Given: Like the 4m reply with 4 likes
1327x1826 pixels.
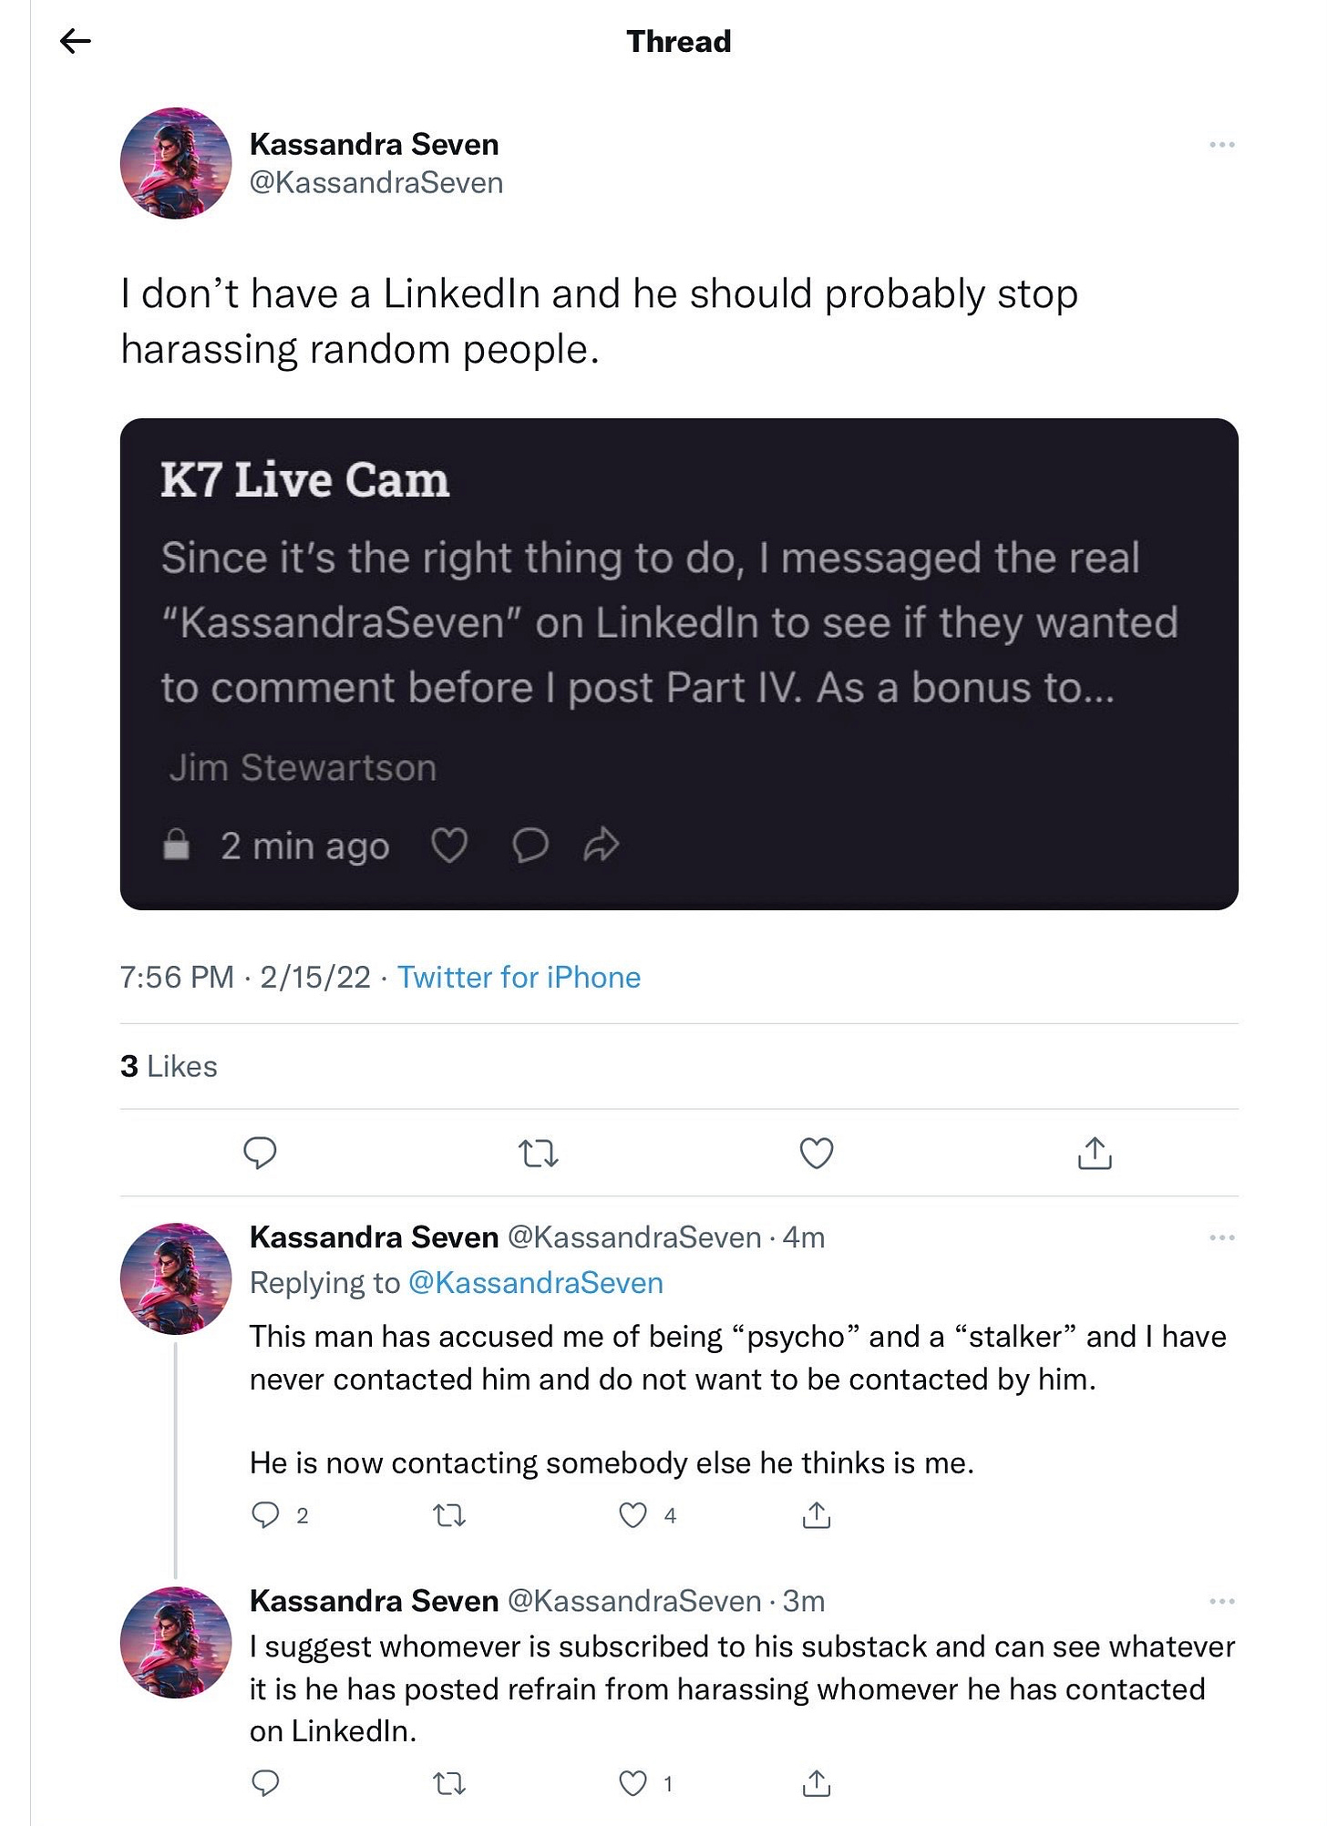Looking at the screenshot, I should tap(633, 1515).
